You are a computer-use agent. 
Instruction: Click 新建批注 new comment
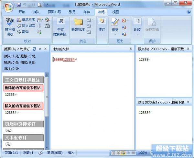click(x=78, y=25)
